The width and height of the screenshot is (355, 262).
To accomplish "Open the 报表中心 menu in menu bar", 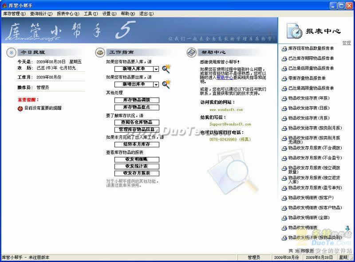I will [68, 14].
